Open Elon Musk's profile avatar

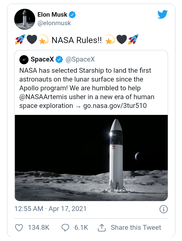click(25, 19)
